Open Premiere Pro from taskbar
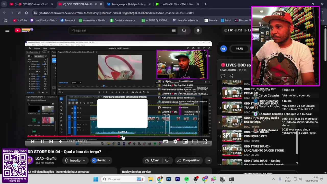Image resolution: width=327 pixels, height=184 pixels. pyautogui.click(x=178, y=179)
